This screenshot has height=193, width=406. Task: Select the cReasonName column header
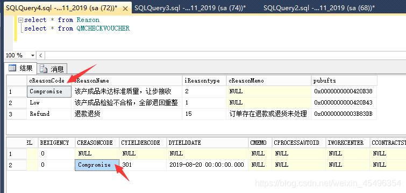click(126, 80)
